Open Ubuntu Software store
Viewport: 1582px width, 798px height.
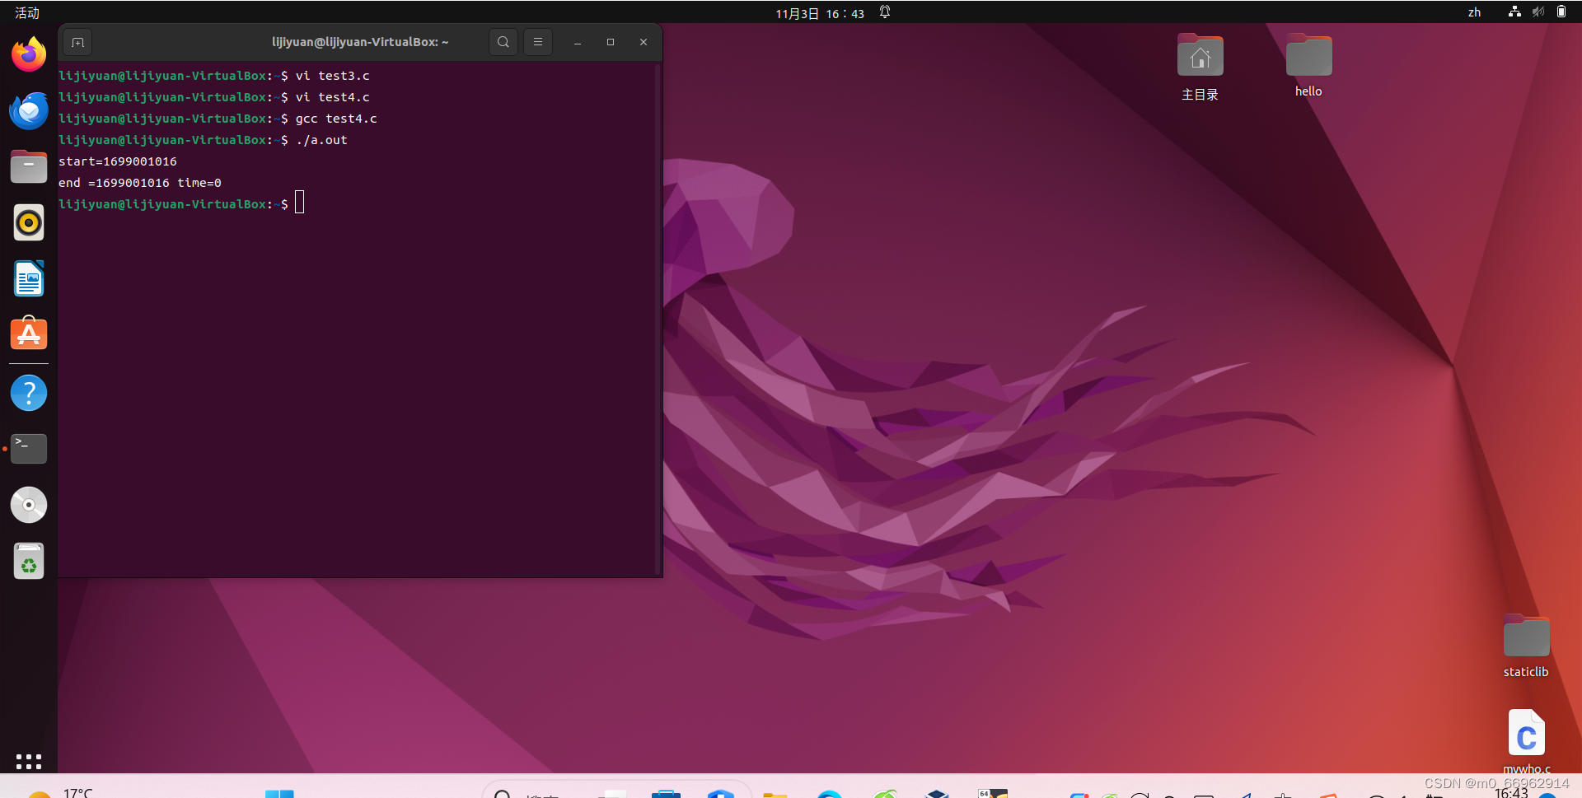(29, 334)
